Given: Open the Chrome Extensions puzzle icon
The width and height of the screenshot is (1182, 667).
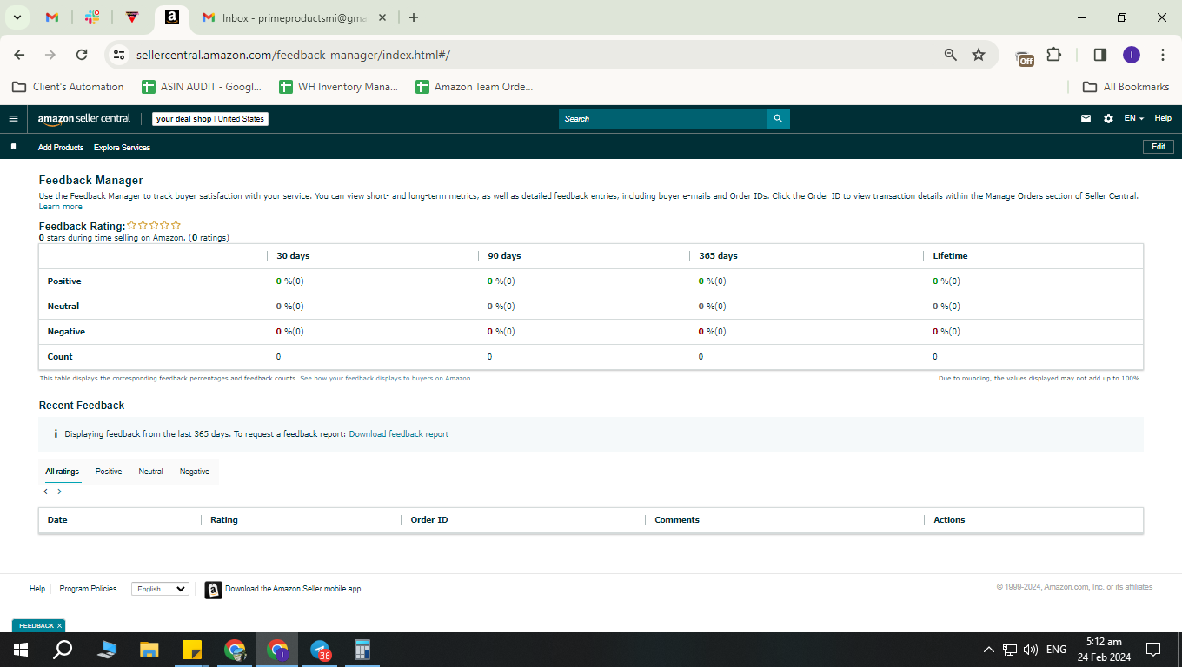Looking at the screenshot, I should [1053, 55].
